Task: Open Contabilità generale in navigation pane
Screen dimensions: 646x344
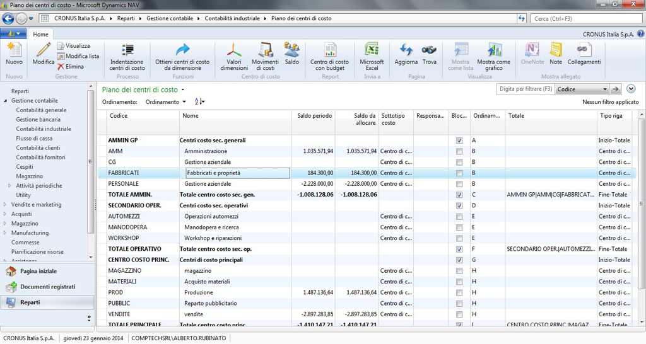Action: (x=41, y=110)
